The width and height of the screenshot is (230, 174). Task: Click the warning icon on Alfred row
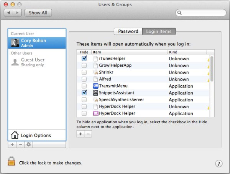[208, 80]
